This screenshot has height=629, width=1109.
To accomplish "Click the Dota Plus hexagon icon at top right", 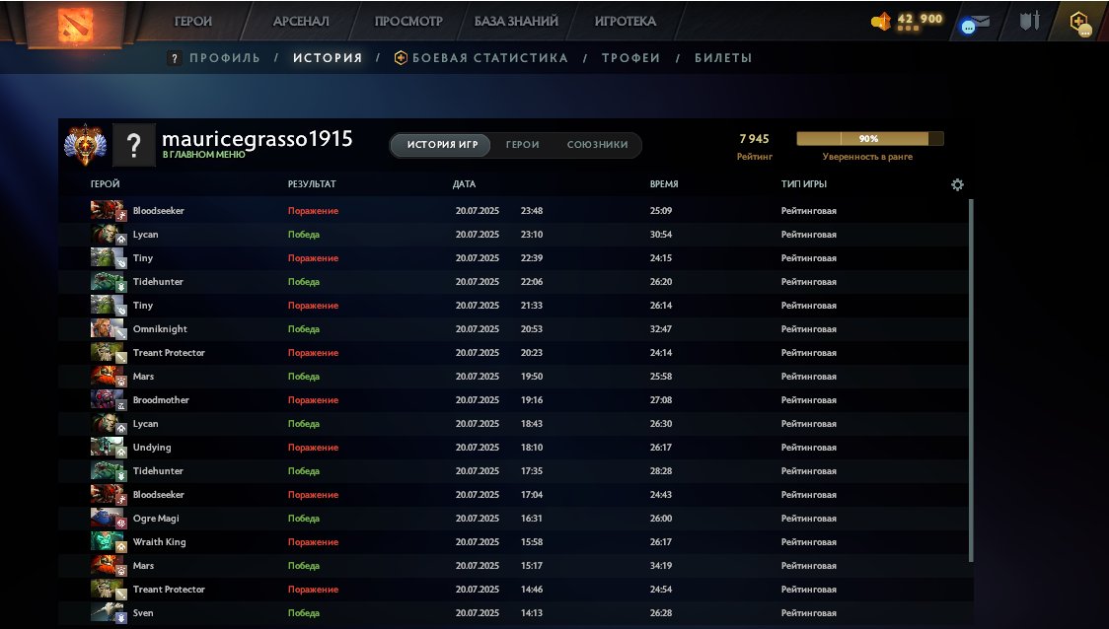I will point(1080,23).
